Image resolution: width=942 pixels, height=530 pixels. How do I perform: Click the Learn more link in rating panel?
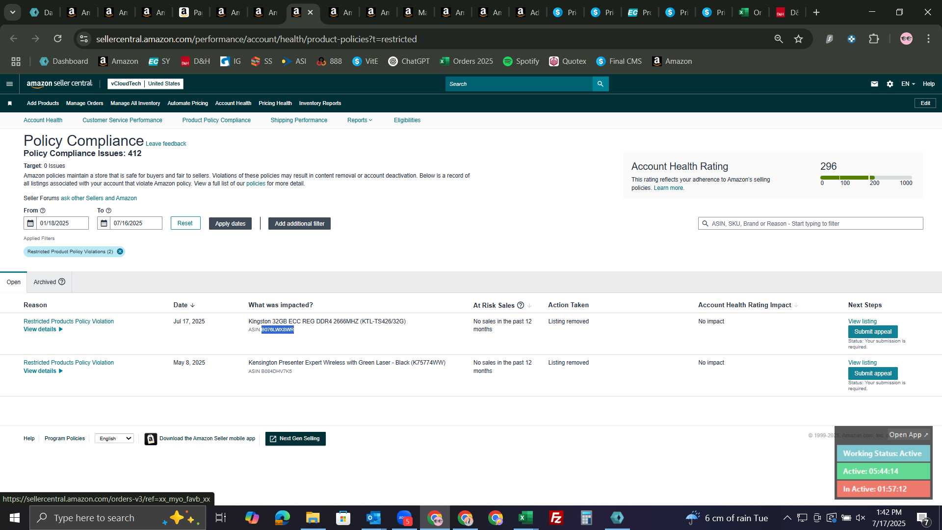[669, 188]
